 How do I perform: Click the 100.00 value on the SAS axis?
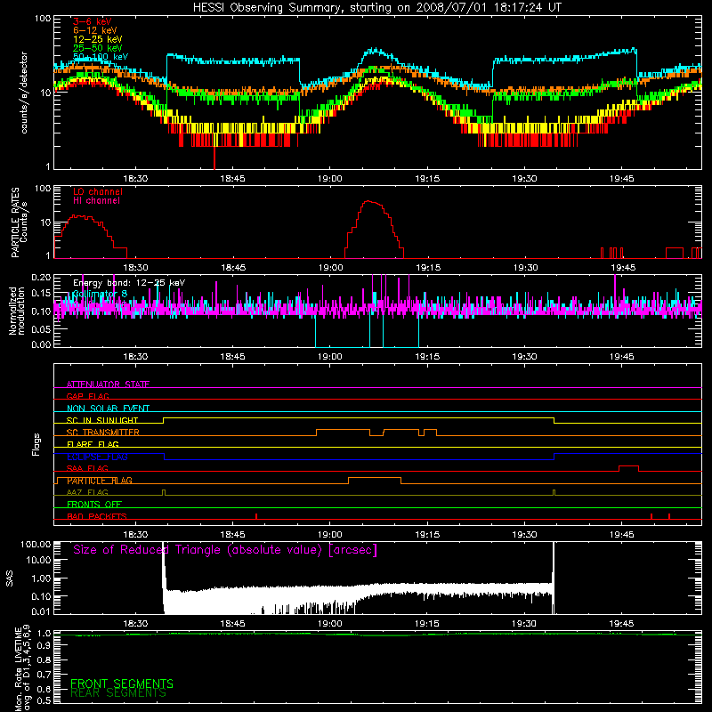pos(36,544)
